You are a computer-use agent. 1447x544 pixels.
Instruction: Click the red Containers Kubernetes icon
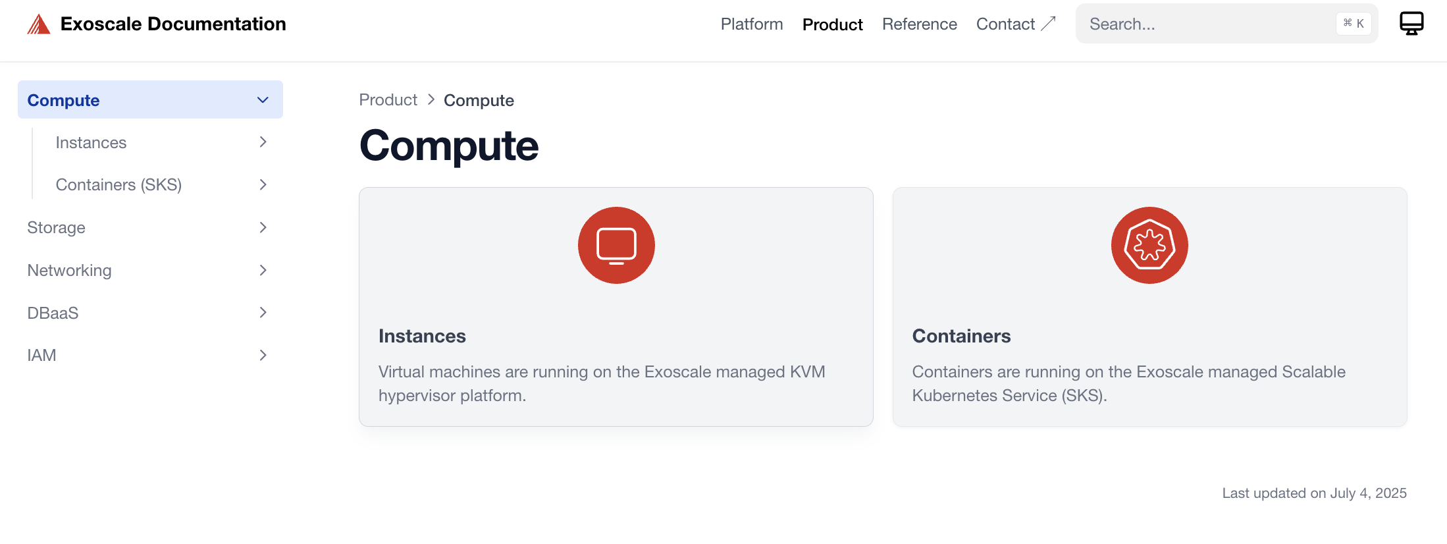click(x=1149, y=246)
